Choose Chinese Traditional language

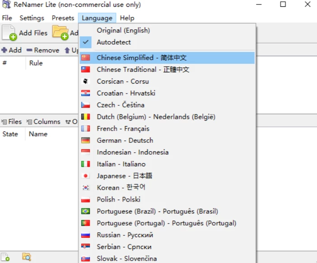pos(167,70)
